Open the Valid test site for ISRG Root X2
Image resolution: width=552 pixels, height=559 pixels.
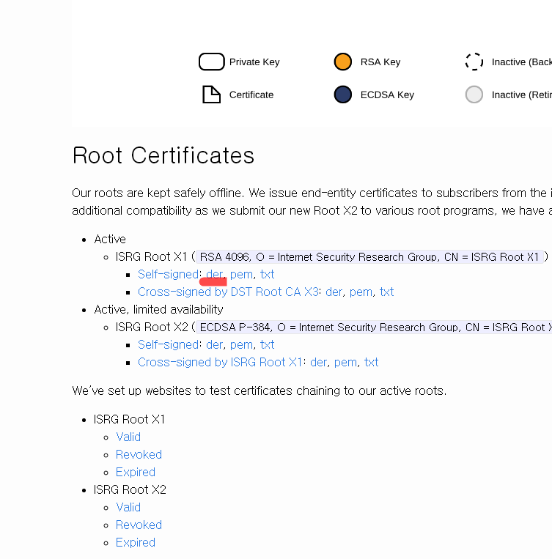click(x=128, y=507)
